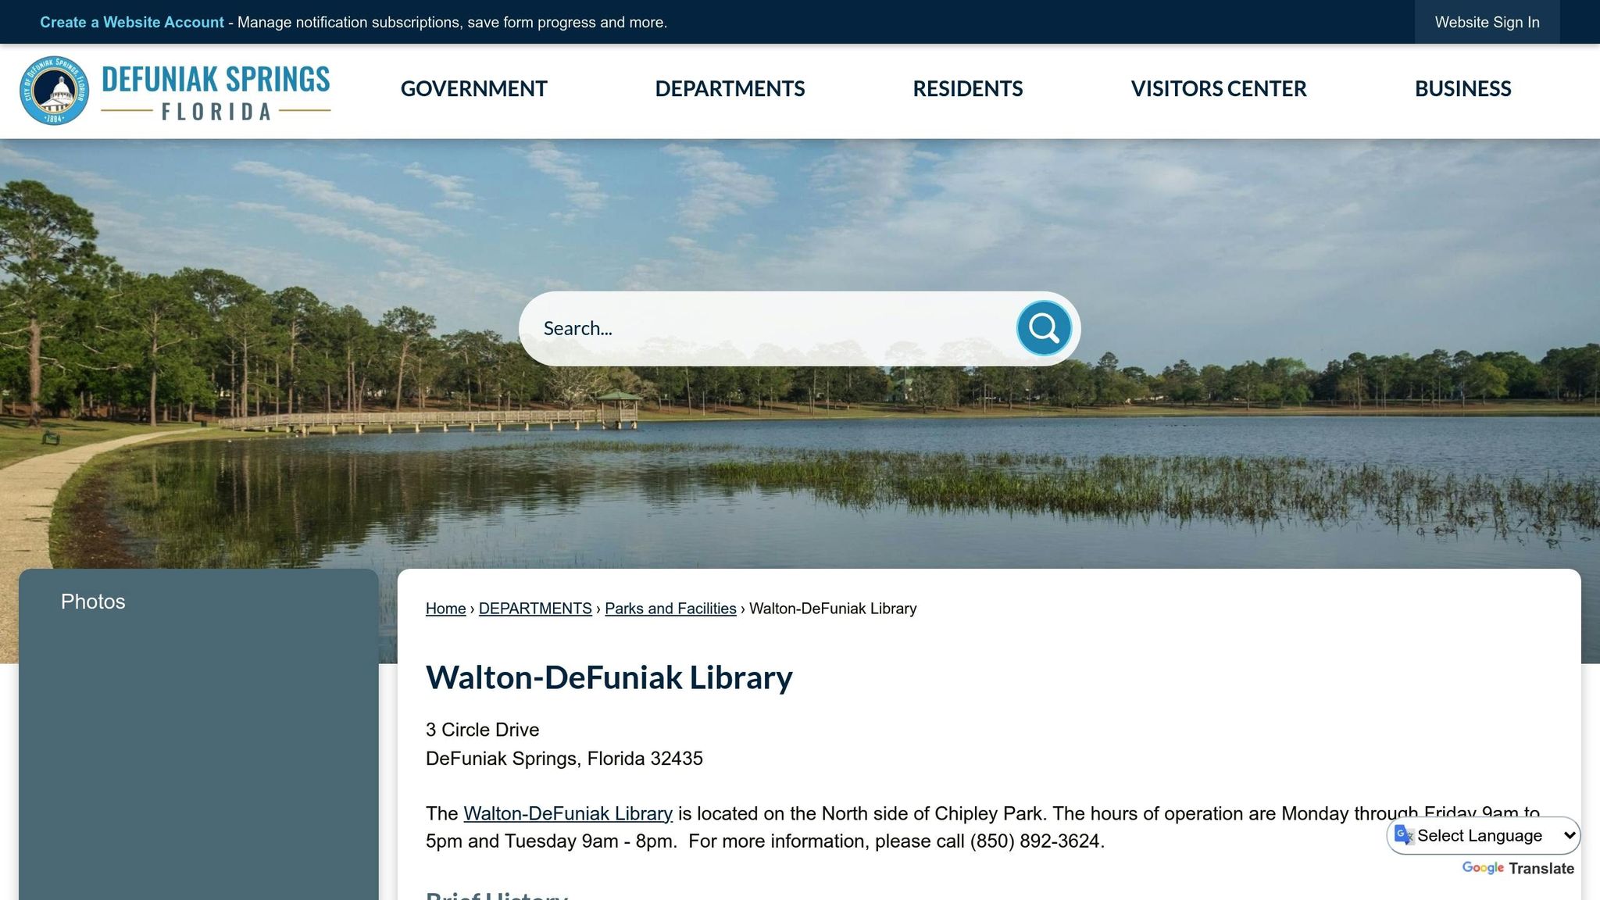
Task: Click the DeFuniak Springs Florida wordmark
Action: (x=216, y=92)
